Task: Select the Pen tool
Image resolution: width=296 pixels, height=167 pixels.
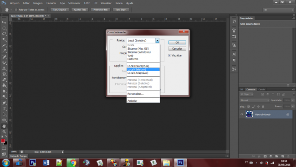Action: [x=4, y=103]
